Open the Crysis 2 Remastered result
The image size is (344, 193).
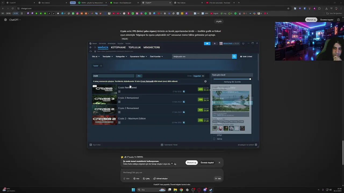pos(150,110)
